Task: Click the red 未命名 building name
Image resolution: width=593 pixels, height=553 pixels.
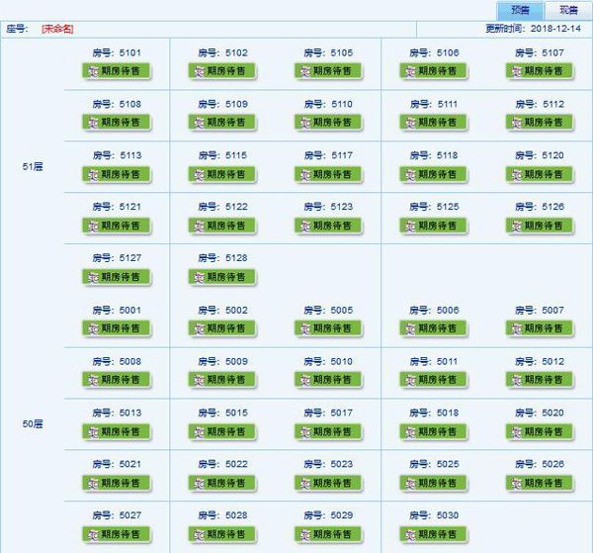Action: 57,29
